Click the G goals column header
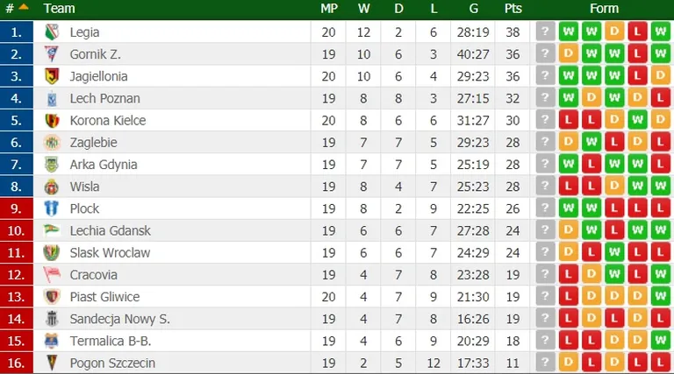The width and height of the screenshot is (674, 374). point(474,9)
